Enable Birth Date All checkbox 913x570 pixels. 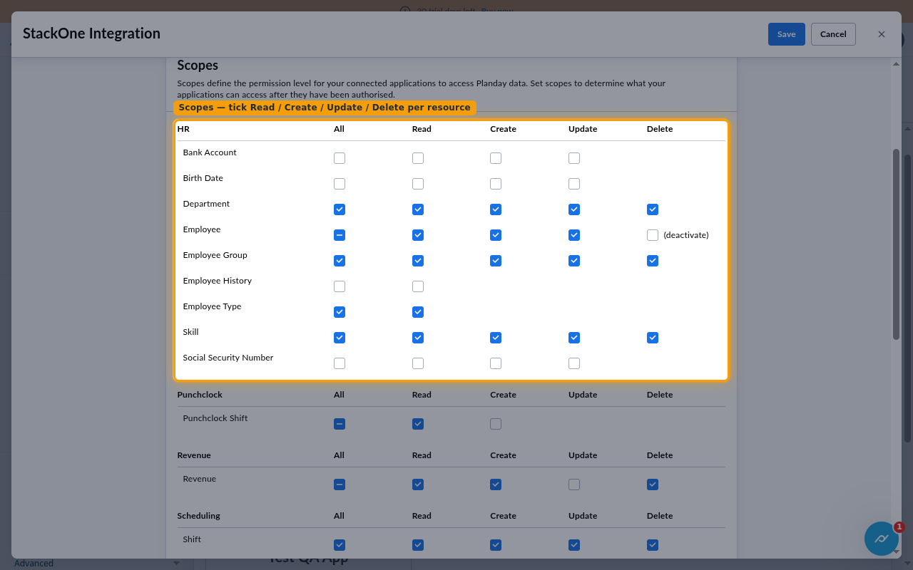point(340,184)
